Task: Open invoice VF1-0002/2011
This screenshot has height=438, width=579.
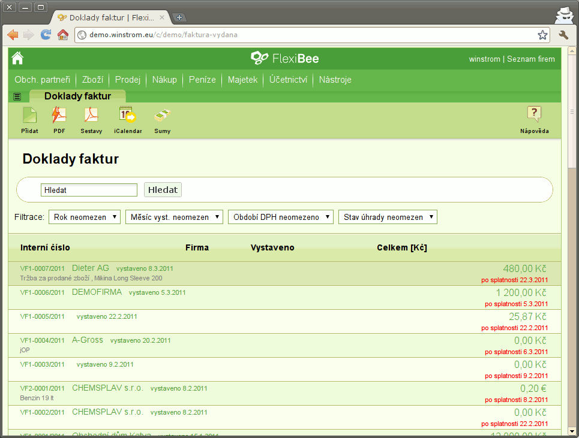Action: (43, 413)
